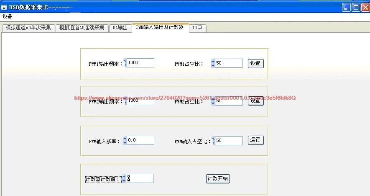The image size is (370, 196).
Task: Click the PWM输入频率 label
Action: [104, 142]
